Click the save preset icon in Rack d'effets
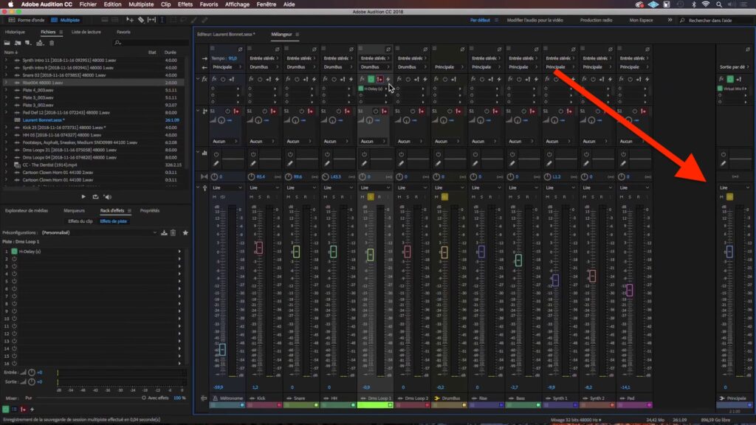Viewport: 756px width, 425px height. point(164,232)
